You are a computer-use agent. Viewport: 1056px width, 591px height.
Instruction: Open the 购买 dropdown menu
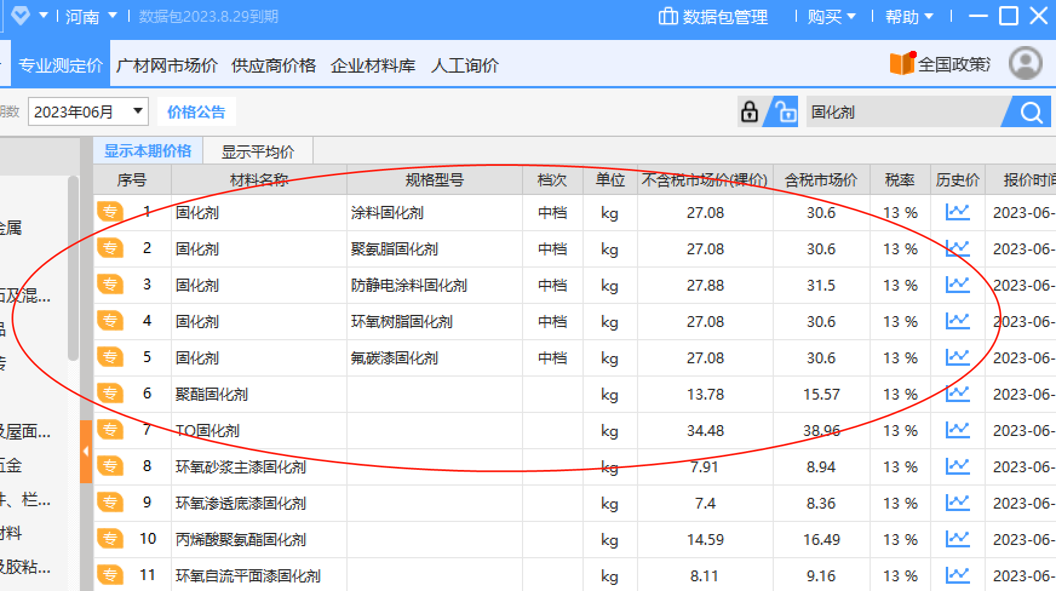coord(831,16)
